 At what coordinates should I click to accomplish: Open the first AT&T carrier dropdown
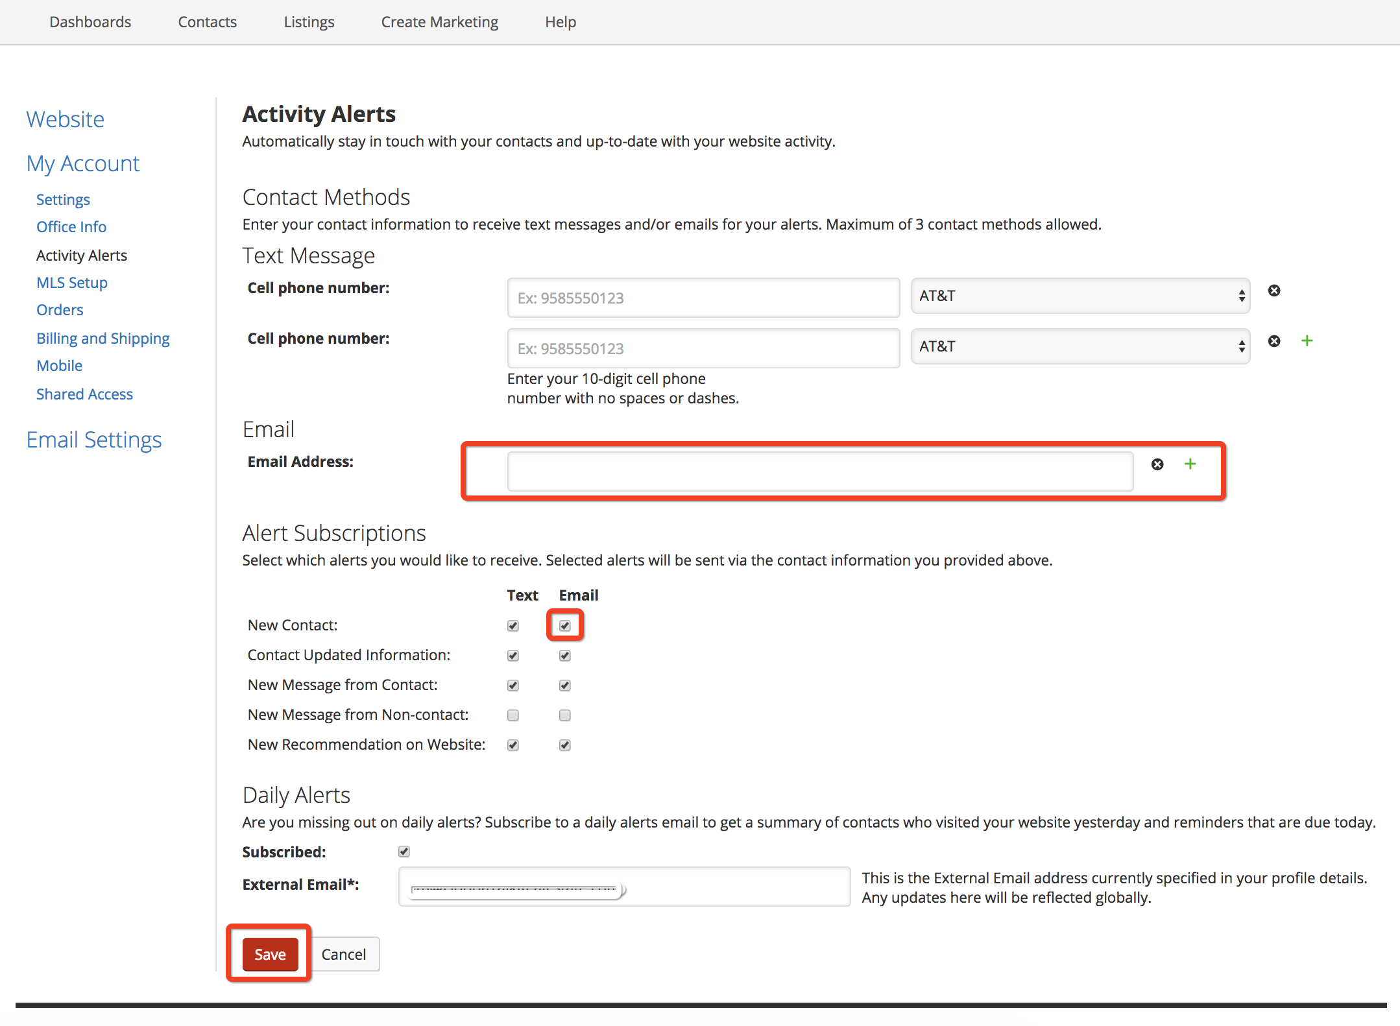[x=1080, y=296]
